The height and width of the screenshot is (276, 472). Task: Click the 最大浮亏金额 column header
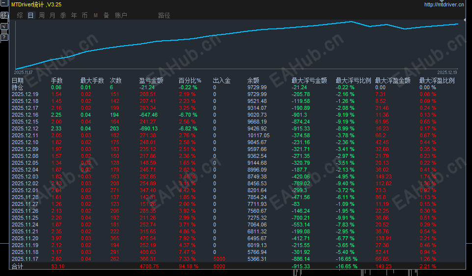309,80
